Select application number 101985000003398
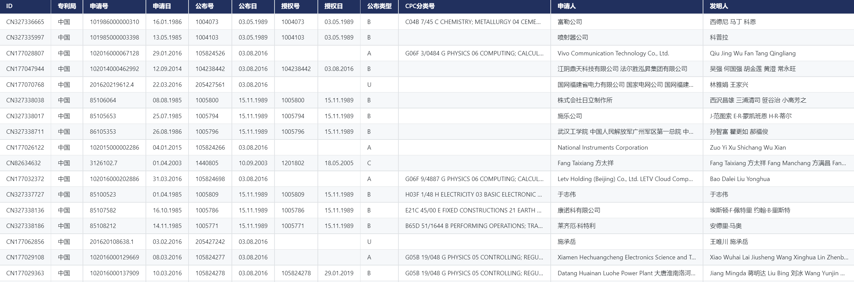Screen dimensions: 854x282 coord(114,37)
